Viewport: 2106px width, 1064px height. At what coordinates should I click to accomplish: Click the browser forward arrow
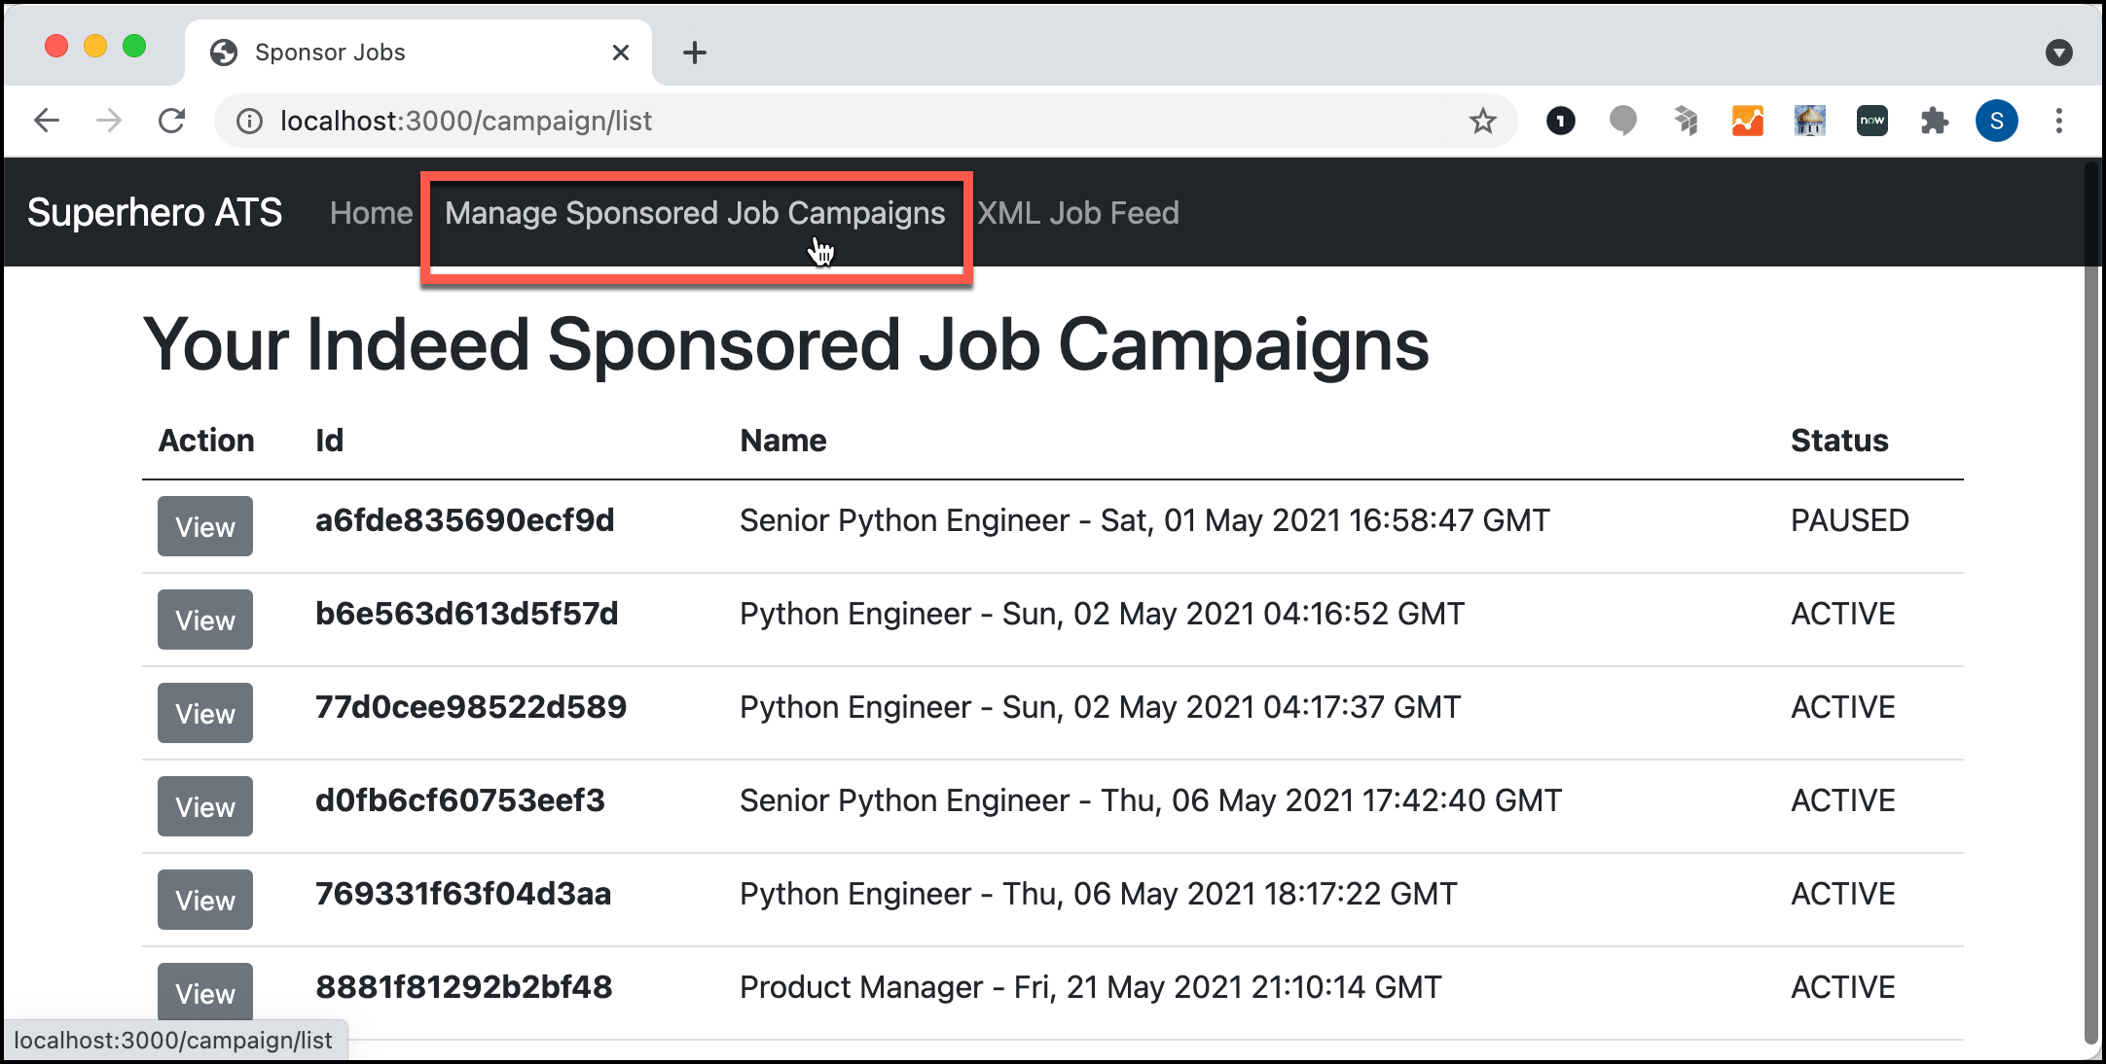[x=109, y=121]
